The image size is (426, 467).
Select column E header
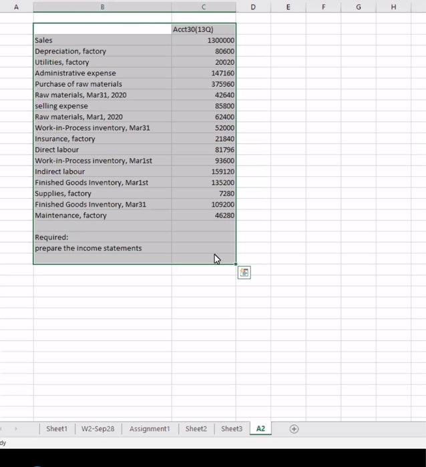(288, 7)
